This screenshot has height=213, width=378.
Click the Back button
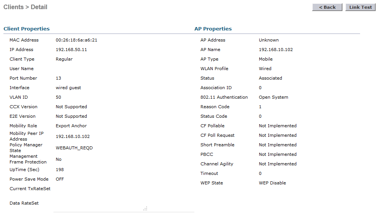pos(327,7)
